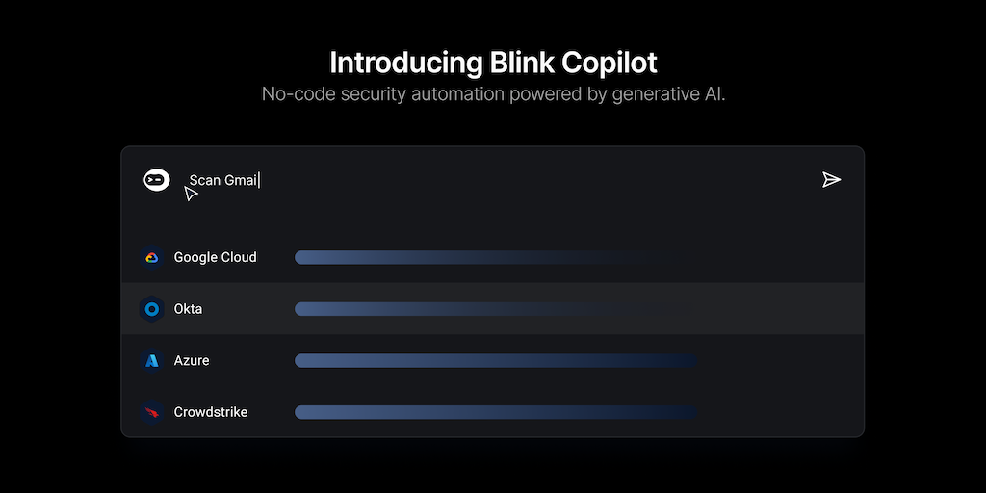This screenshot has height=493, width=986.
Task: Select the Azure suggestion label
Action: (192, 360)
